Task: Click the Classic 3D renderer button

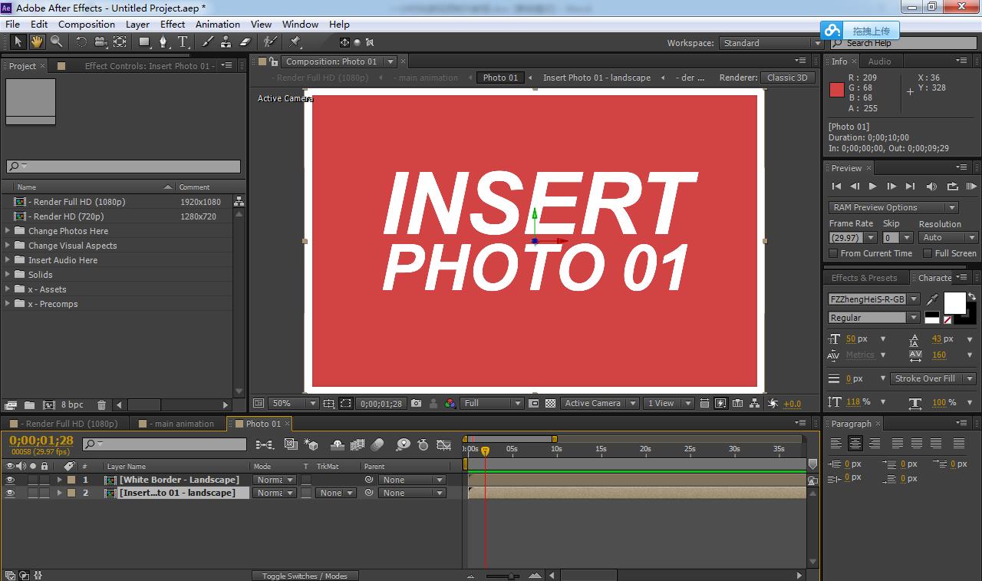Action: (x=786, y=78)
